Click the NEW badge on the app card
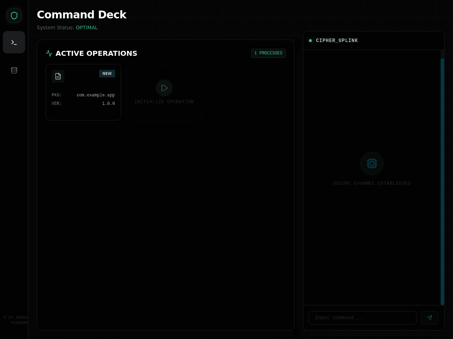Viewport: 453px width, 339px height. tap(107, 73)
